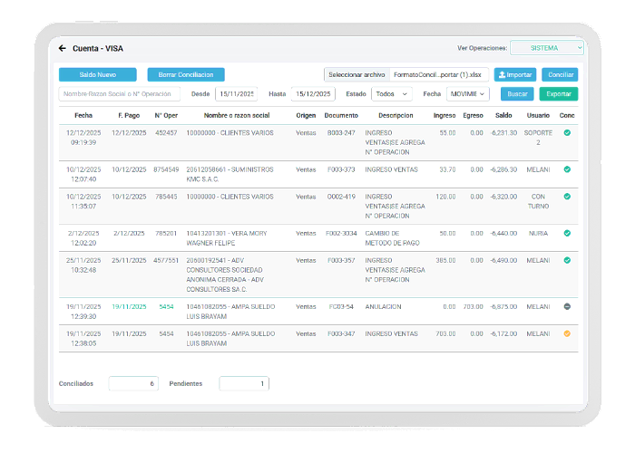
Task: Click document F003-357
Action: coord(341,261)
